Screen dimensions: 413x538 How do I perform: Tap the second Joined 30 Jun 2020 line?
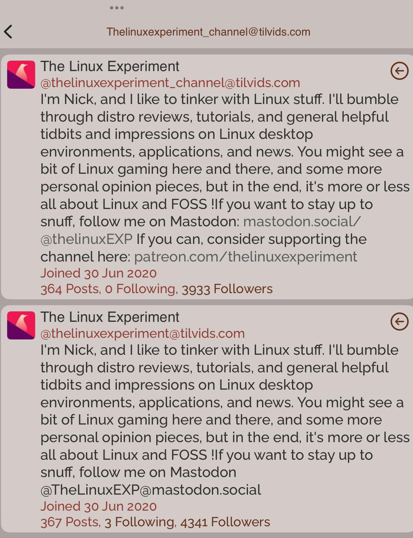point(99,506)
